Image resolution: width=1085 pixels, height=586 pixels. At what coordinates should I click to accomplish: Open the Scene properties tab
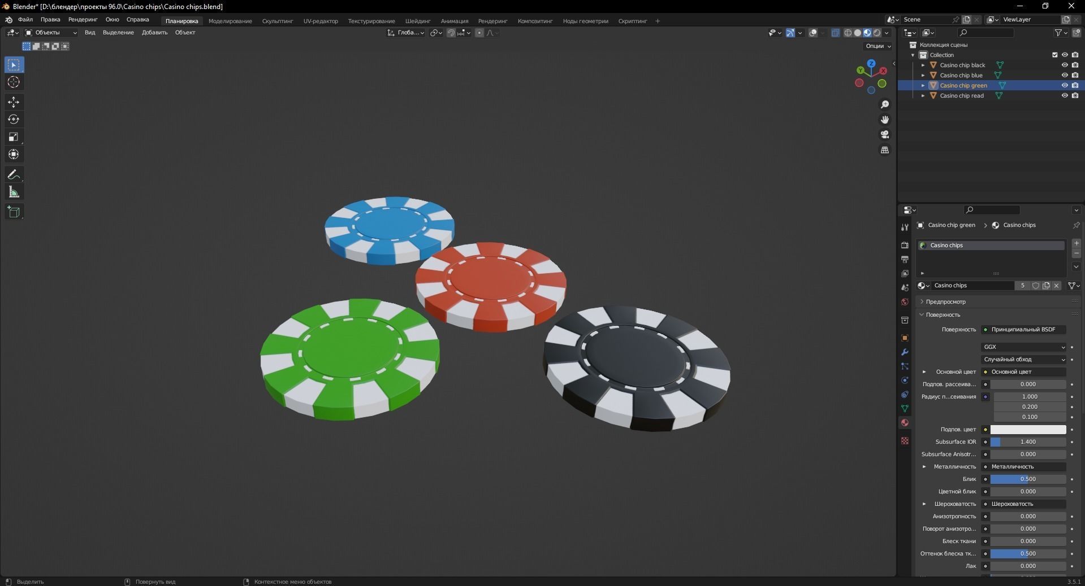(x=905, y=287)
